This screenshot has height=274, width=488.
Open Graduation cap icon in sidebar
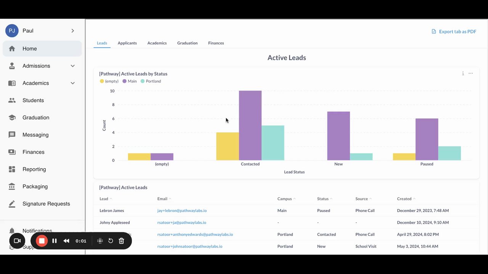[x=12, y=118]
